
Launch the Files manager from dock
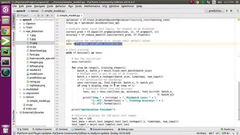(x=6, y=20)
